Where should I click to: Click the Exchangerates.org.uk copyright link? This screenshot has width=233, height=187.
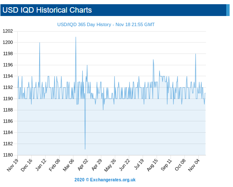105,180
